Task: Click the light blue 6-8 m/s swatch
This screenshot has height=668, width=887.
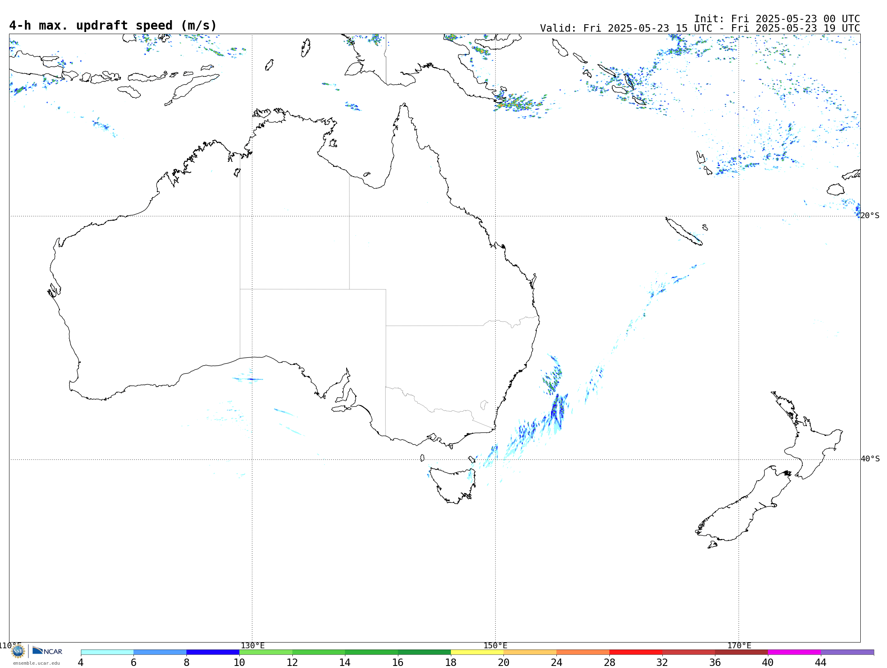Action: click(160, 652)
